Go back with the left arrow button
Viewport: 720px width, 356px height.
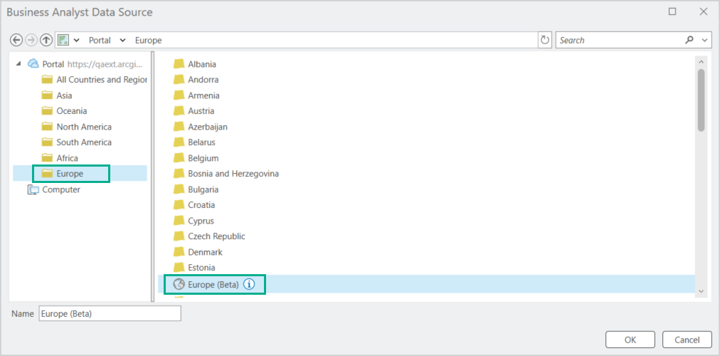point(16,41)
